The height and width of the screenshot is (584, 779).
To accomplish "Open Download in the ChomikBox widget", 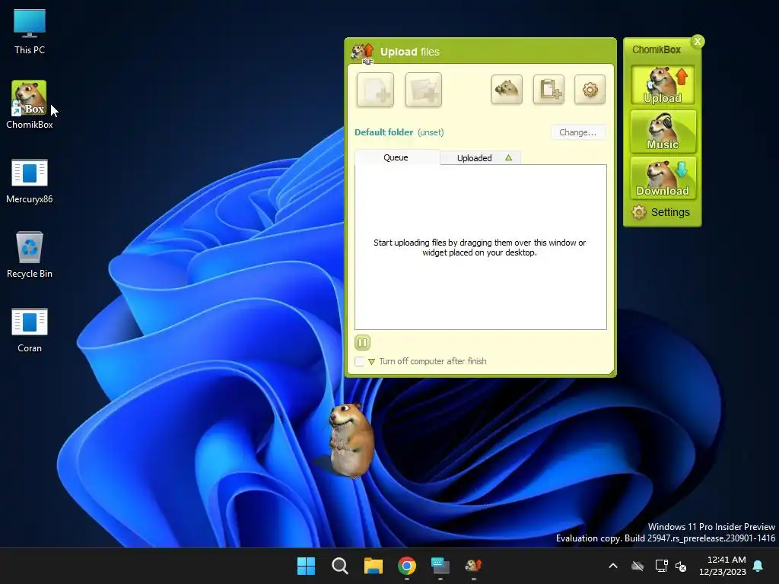I will (663, 178).
